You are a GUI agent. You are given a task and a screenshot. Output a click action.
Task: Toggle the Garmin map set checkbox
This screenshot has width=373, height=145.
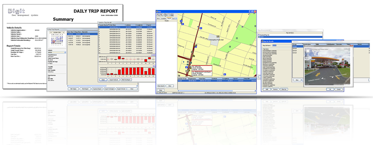pyautogui.click(x=258, y=37)
